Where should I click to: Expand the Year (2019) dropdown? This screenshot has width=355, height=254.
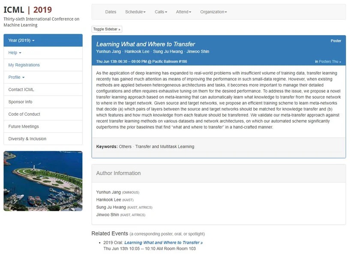coord(43,40)
